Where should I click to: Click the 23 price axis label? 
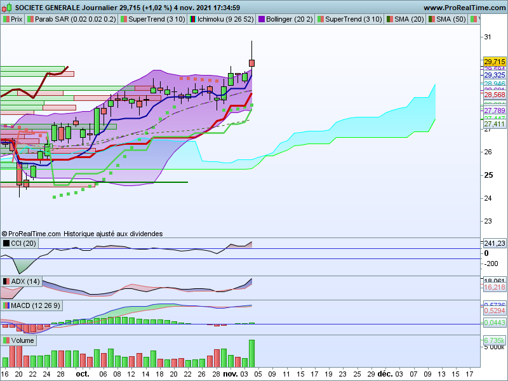click(x=488, y=221)
